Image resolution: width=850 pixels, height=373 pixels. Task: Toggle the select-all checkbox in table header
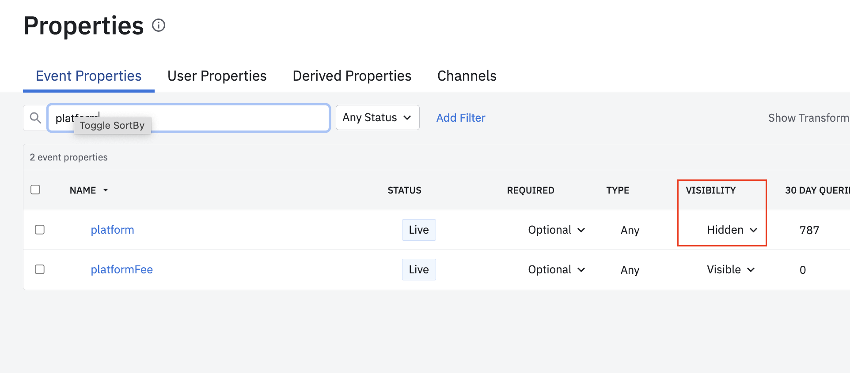pyautogui.click(x=35, y=190)
